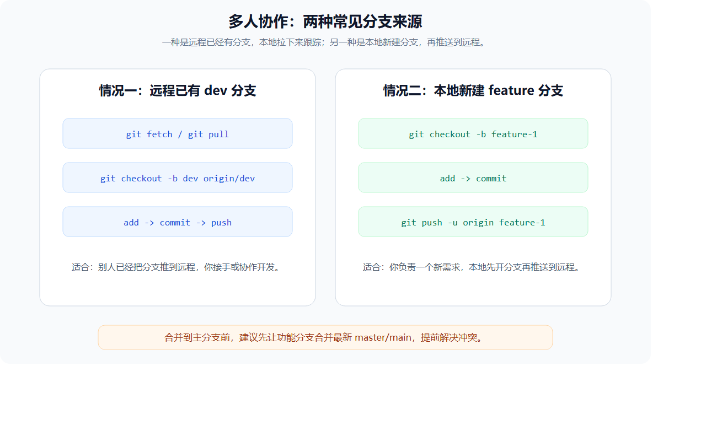The width and height of the screenshot is (706, 441).
Task: Click note 适合：你负责一个新需求
Action: (x=473, y=267)
